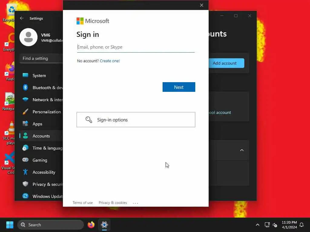Viewport: 310px width, 232px height.
Task: Click the Next button
Action: tap(179, 87)
